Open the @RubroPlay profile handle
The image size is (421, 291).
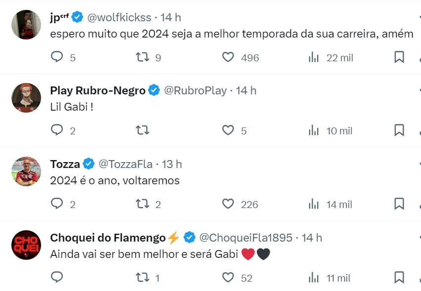coord(195,90)
